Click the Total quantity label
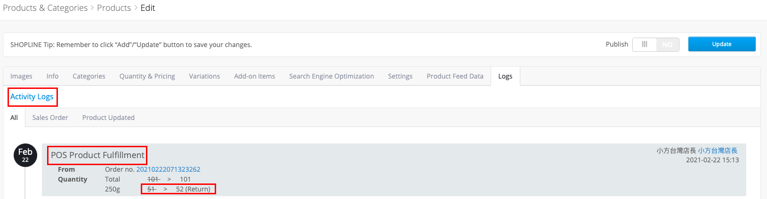This screenshot has width=767, height=199. (113, 179)
